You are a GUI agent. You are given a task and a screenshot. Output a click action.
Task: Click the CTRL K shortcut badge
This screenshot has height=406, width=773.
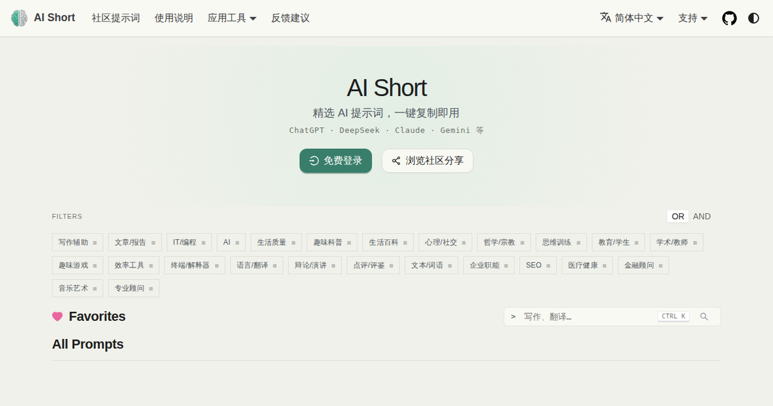coord(674,316)
